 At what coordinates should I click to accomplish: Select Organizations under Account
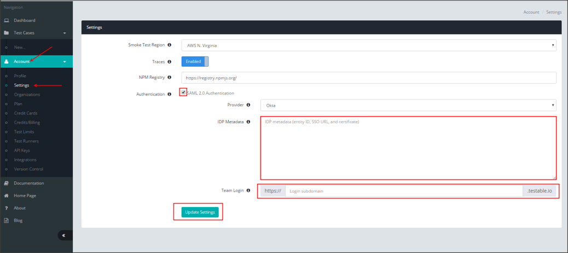(x=27, y=95)
